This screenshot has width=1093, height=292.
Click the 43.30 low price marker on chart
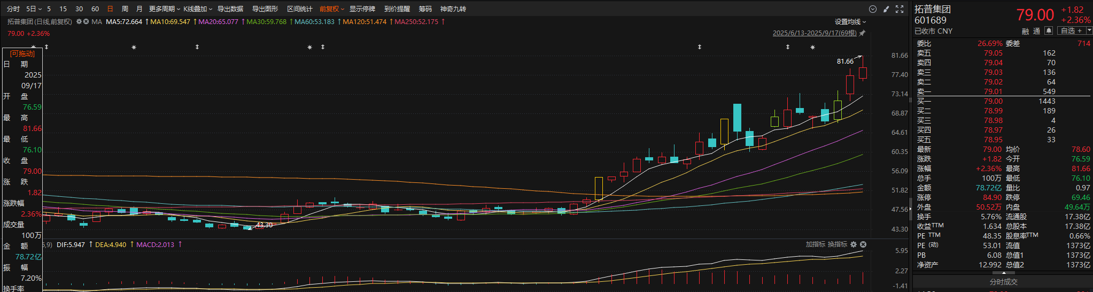[264, 225]
